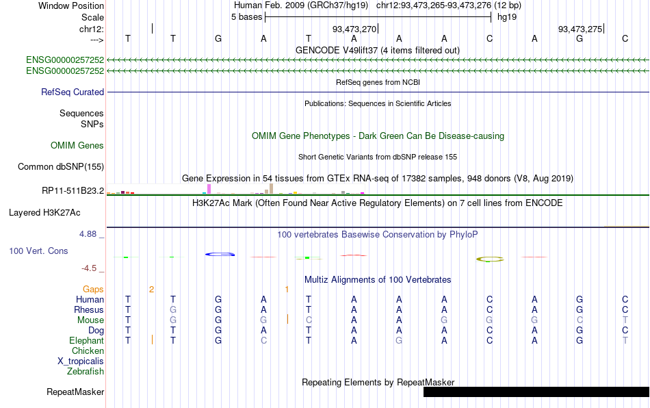Screen dimensions: 650x408
Task: Open the RefSeq genes from NCBI title
Action: coord(378,82)
